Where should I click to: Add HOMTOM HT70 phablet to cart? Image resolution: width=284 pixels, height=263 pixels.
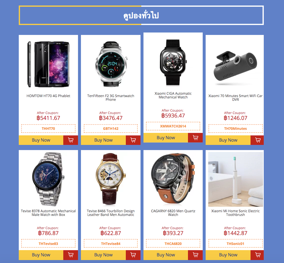click(71, 140)
